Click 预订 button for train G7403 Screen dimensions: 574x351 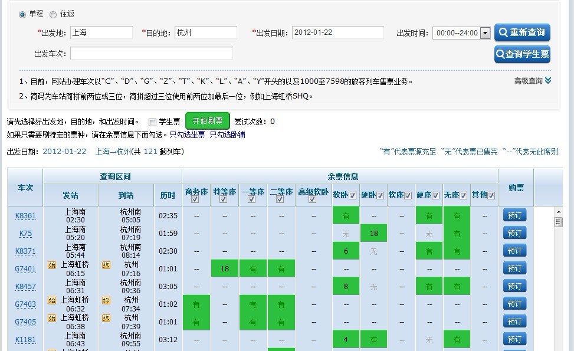(514, 304)
